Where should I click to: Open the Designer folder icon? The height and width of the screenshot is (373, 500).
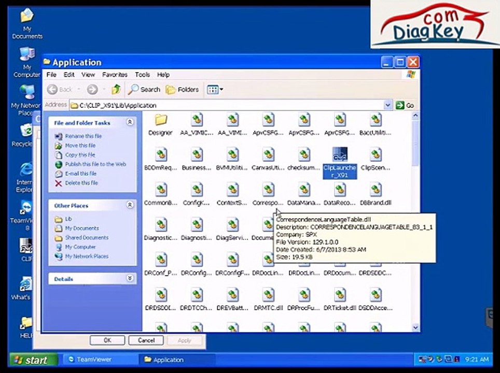point(161,120)
